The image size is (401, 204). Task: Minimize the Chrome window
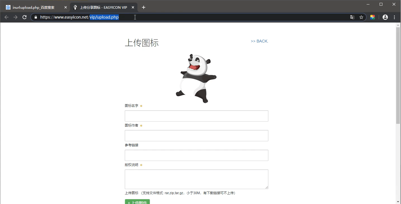pyautogui.click(x=368, y=4)
